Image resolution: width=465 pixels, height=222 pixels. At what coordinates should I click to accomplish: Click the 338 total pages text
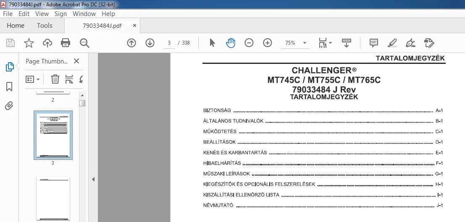point(186,43)
